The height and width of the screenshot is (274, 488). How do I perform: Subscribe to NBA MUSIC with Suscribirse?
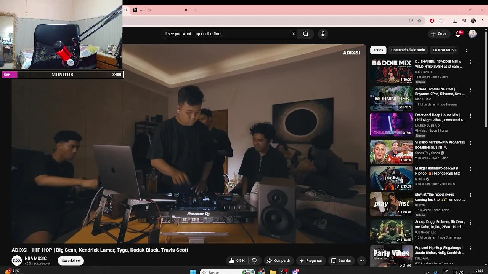pyautogui.click(x=71, y=261)
